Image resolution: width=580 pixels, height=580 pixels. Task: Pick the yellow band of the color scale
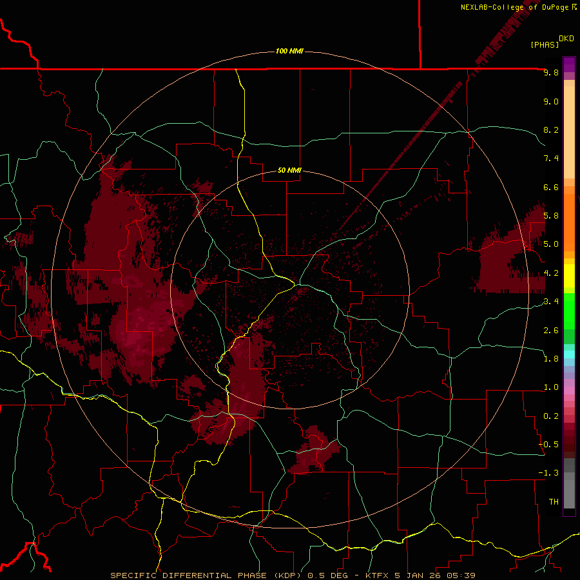[x=569, y=276]
